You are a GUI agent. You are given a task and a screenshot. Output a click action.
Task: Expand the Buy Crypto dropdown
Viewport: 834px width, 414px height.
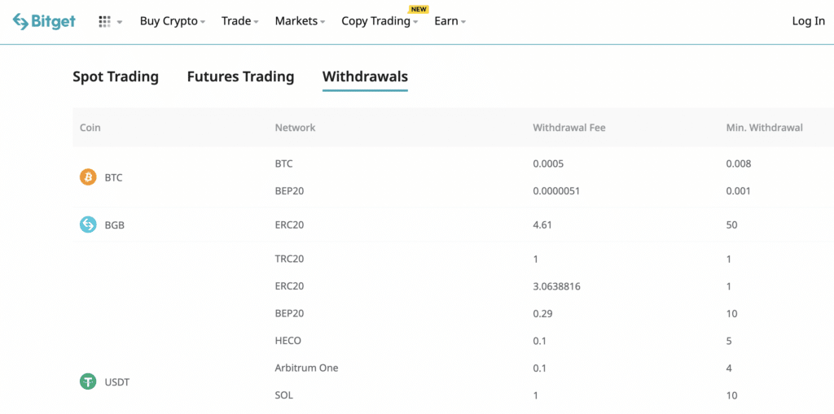click(172, 21)
